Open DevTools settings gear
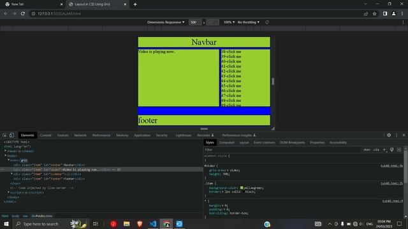Image resolution: width=408 pixels, height=229 pixels. [389, 135]
